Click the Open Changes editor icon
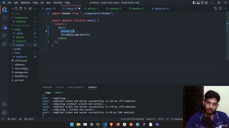Viewport: 229px width, 128px height. [x=215, y=9]
